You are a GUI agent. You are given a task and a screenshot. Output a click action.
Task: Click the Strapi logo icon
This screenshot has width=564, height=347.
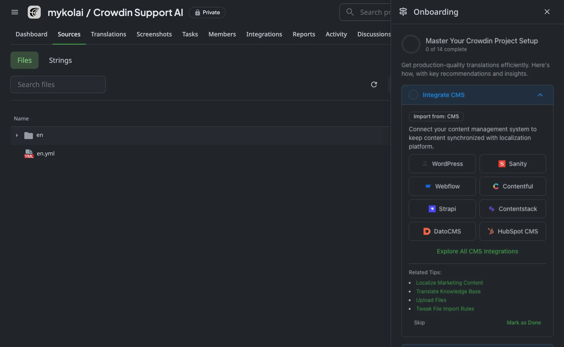pos(432,209)
